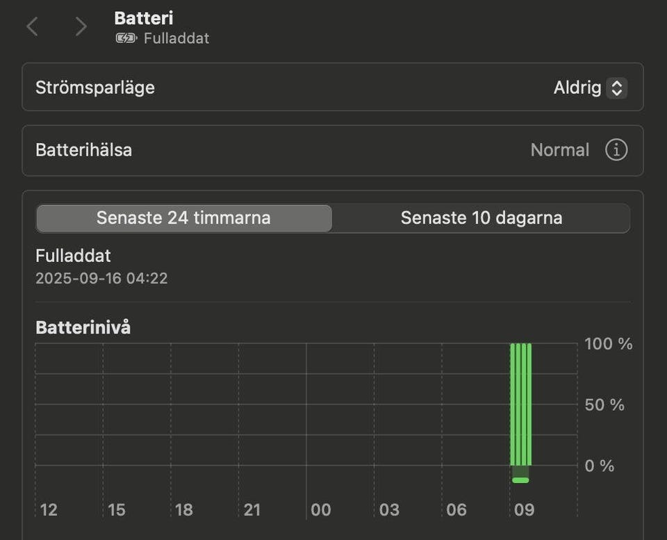Click the Batterinivå chart heading
The image size is (667, 540).
pos(83,328)
